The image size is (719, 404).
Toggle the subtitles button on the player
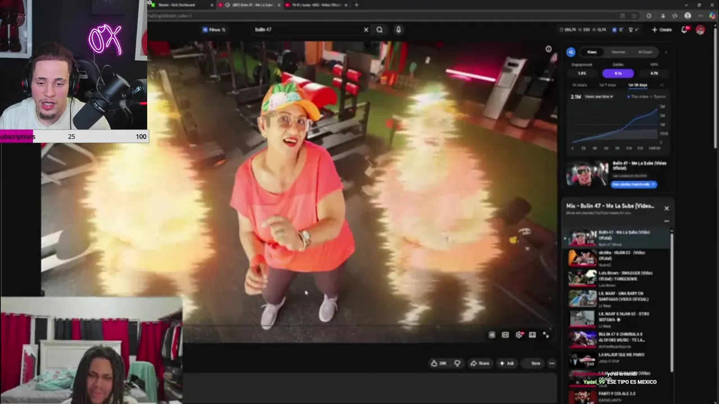[x=505, y=335]
